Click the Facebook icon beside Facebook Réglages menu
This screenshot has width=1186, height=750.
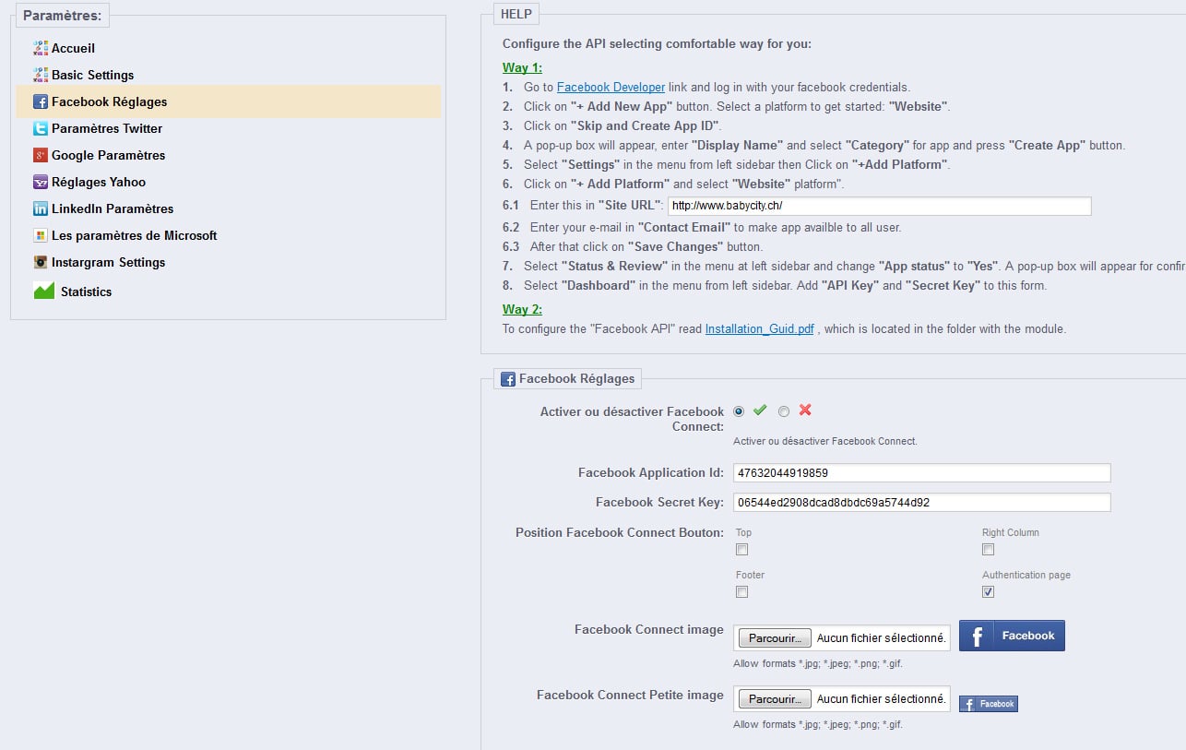click(x=41, y=101)
